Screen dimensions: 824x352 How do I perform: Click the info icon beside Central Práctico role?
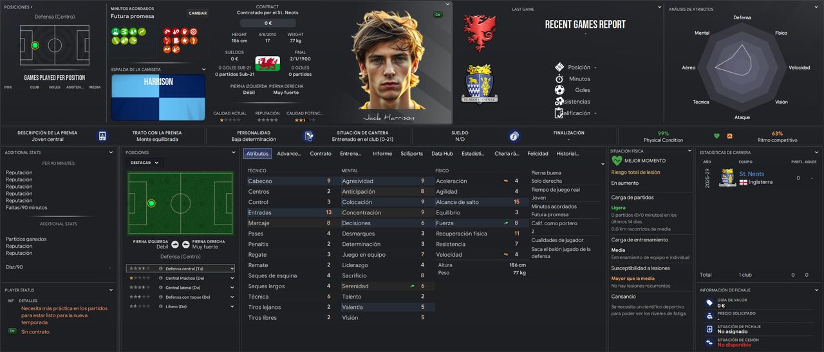(160, 278)
